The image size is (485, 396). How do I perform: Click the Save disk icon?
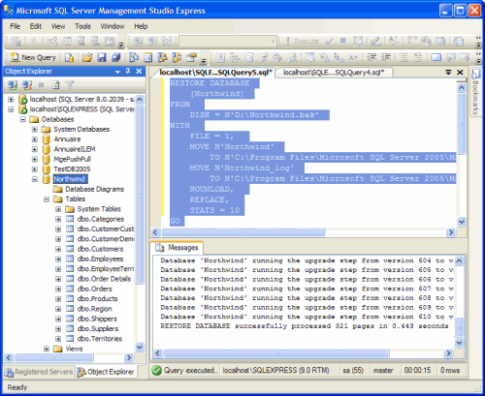coord(102,58)
